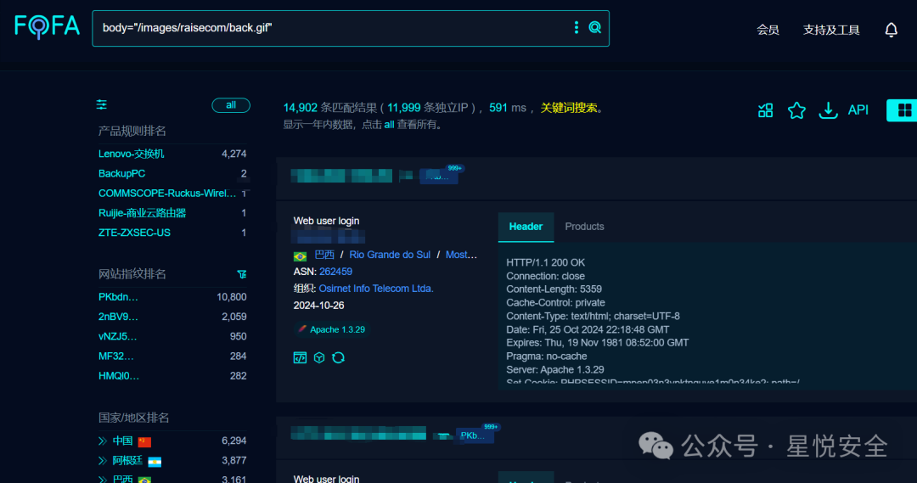The width and height of the screenshot is (917, 483).
Task: Click the 中国 country name
Action: [x=123, y=441]
